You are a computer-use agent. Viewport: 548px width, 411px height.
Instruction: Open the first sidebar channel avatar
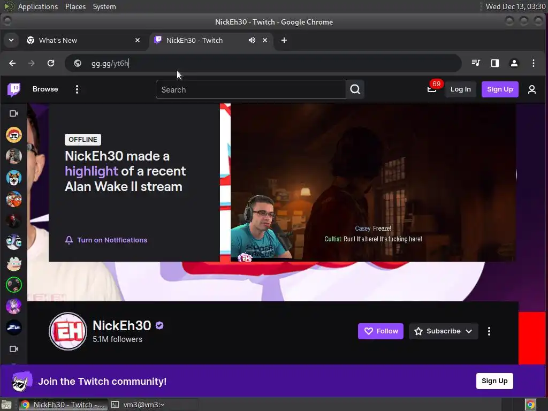click(14, 135)
